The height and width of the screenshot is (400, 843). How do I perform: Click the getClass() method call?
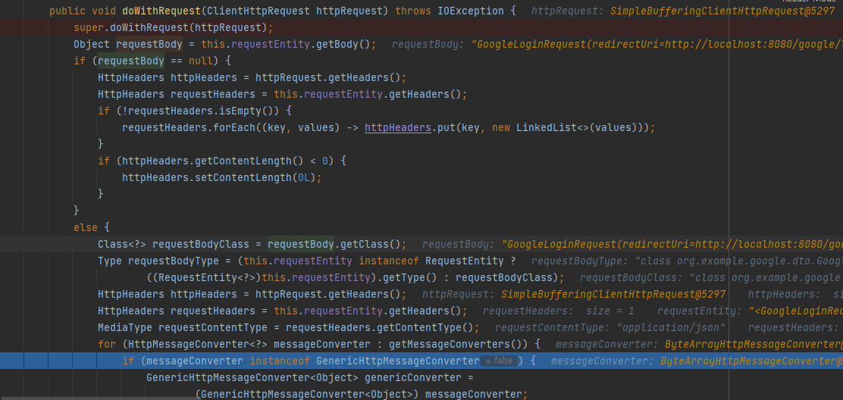[x=371, y=244]
